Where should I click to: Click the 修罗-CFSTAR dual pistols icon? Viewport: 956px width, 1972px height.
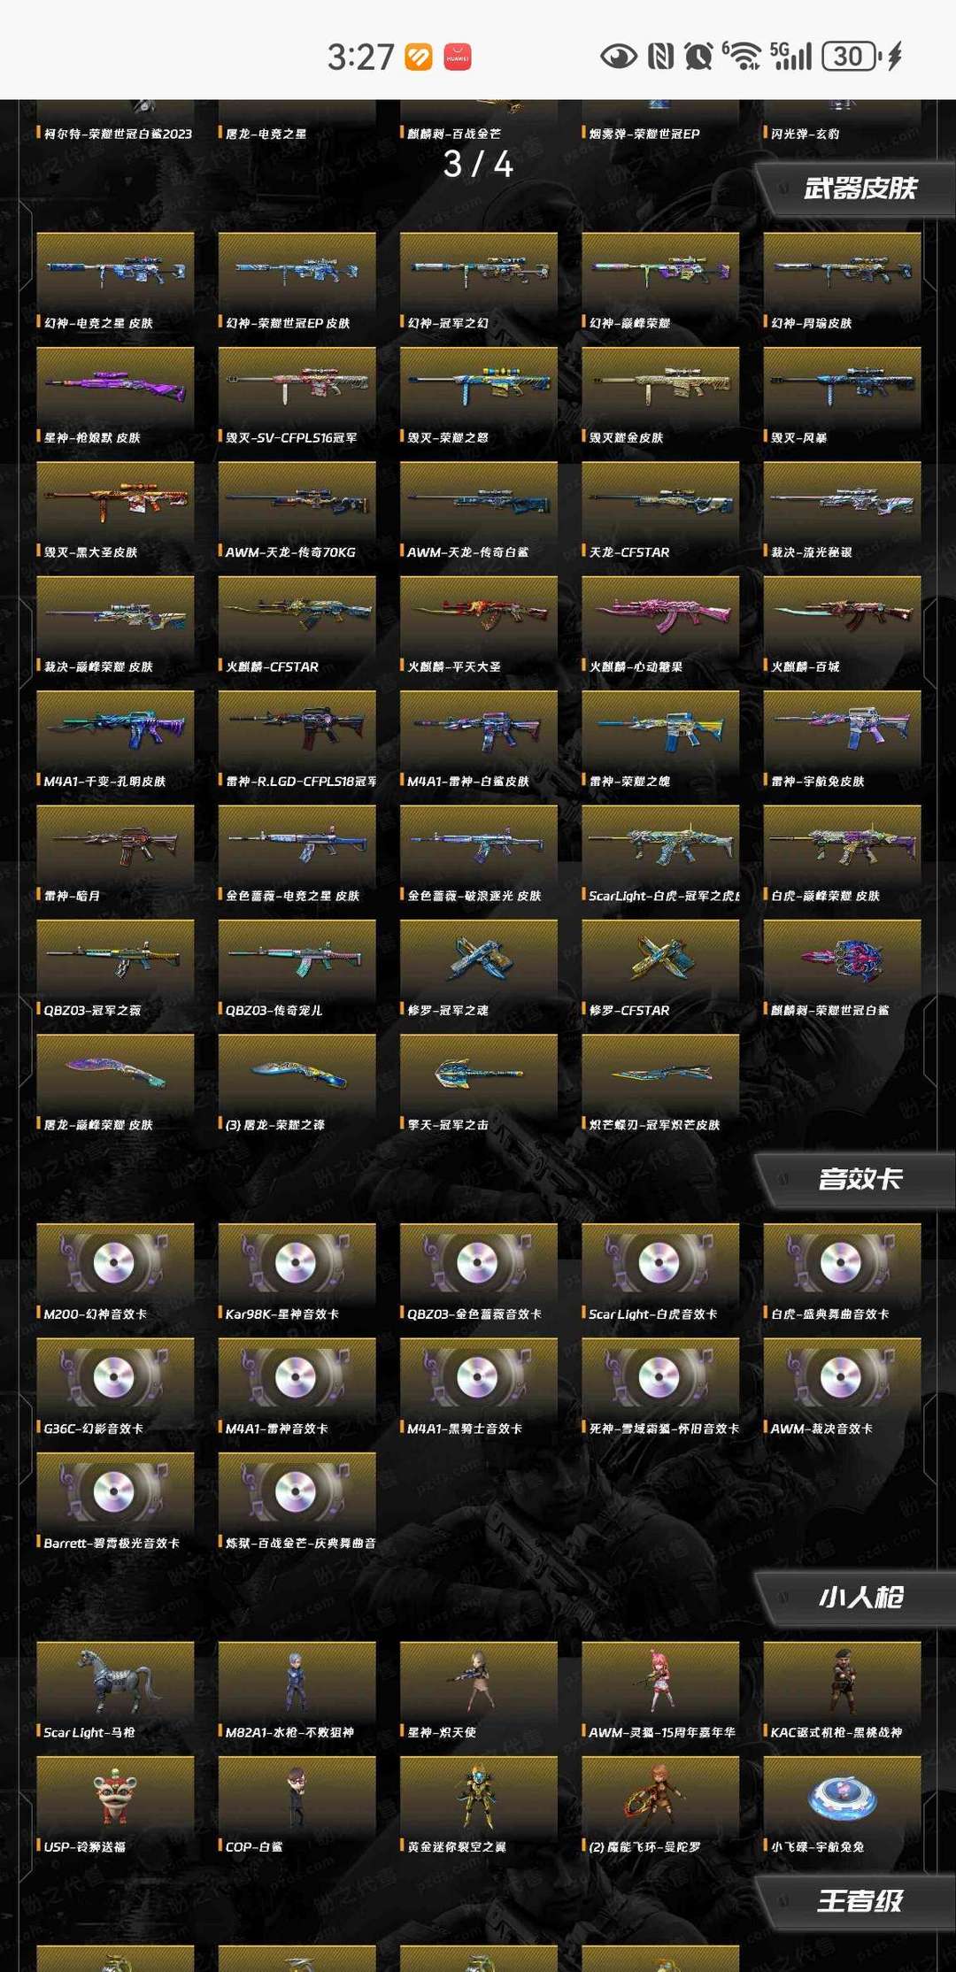click(660, 957)
